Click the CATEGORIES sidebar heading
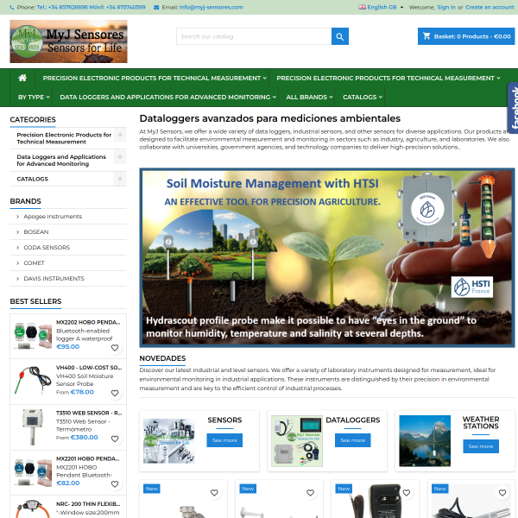Viewport: 518px width, 518px height. (33, 120)
